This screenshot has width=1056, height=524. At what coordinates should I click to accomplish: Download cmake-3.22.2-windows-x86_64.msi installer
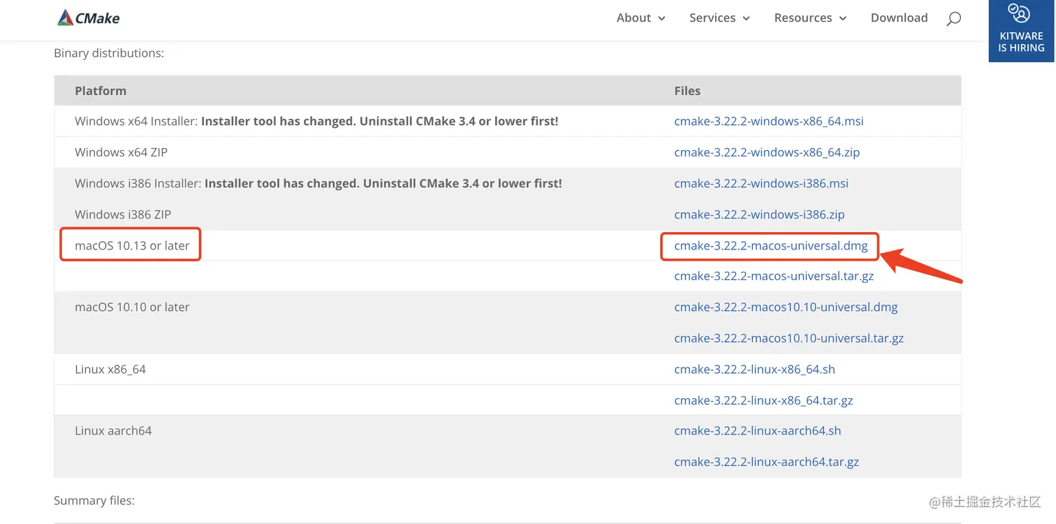[768, 122]
